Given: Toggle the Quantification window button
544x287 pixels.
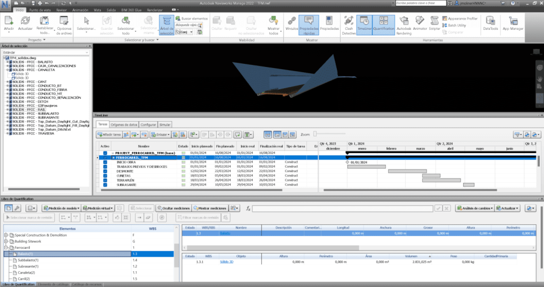Looking at the screenshot, I should [x=384, y=23].
